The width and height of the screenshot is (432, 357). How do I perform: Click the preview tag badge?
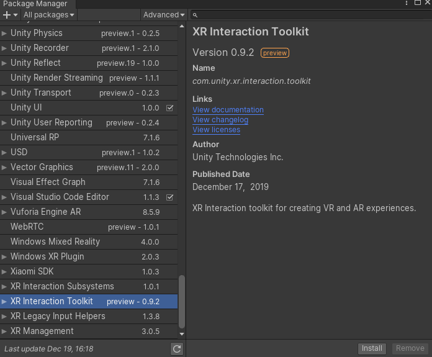[275, 53]
